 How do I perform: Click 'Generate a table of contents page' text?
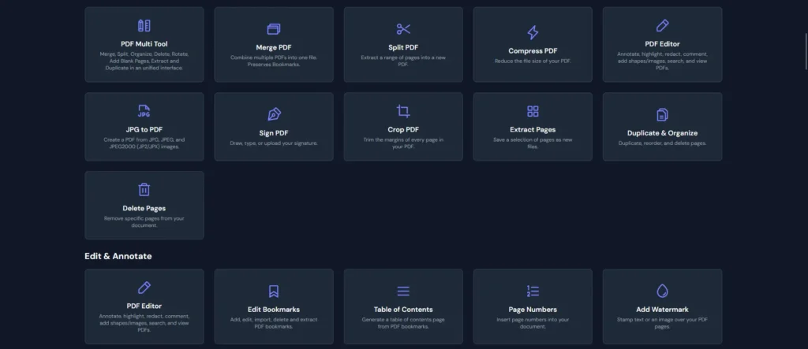[403, 323]
